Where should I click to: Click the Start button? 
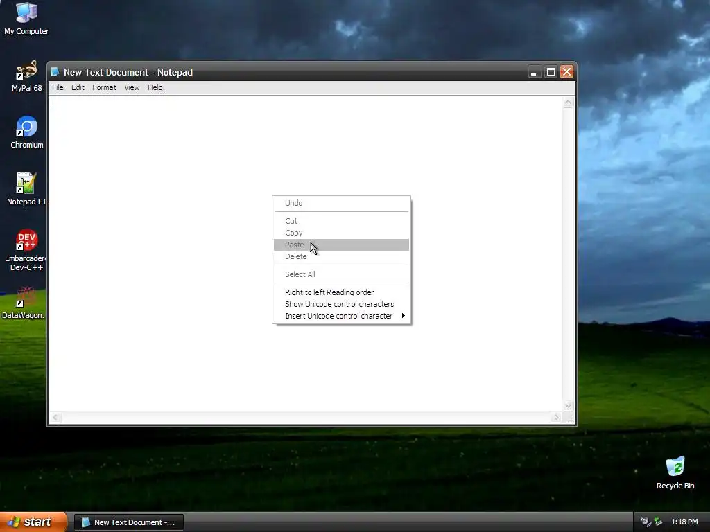(x=33, y=522)
